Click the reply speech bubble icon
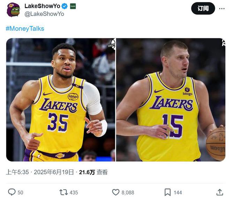The height and width of the screenshot is (199, 230). pos(11,192)
